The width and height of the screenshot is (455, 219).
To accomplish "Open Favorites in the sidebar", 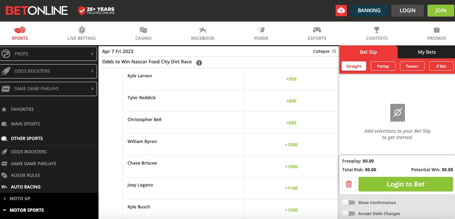I will click(x=22, y=109).
